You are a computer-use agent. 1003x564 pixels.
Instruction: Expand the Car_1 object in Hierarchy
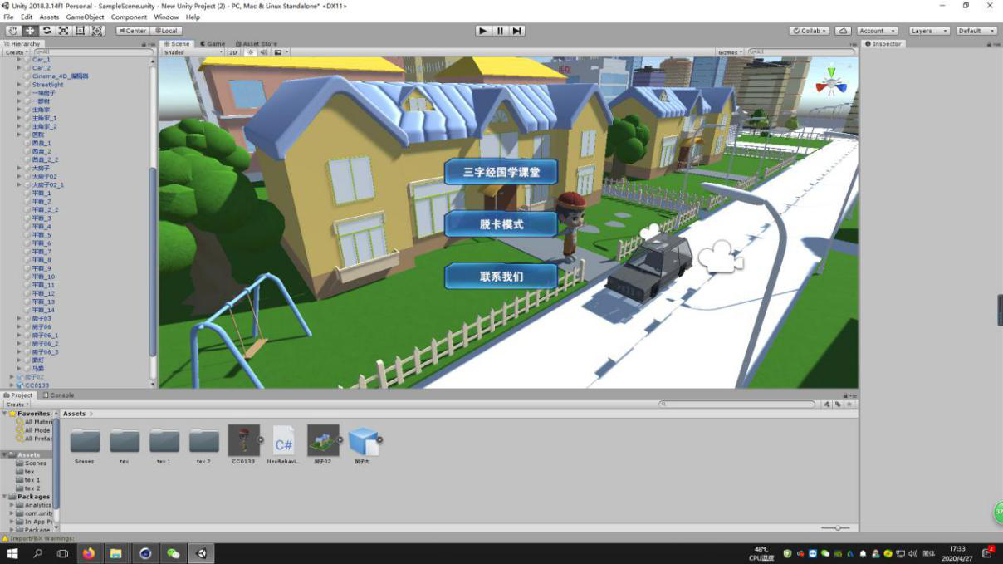19,60
